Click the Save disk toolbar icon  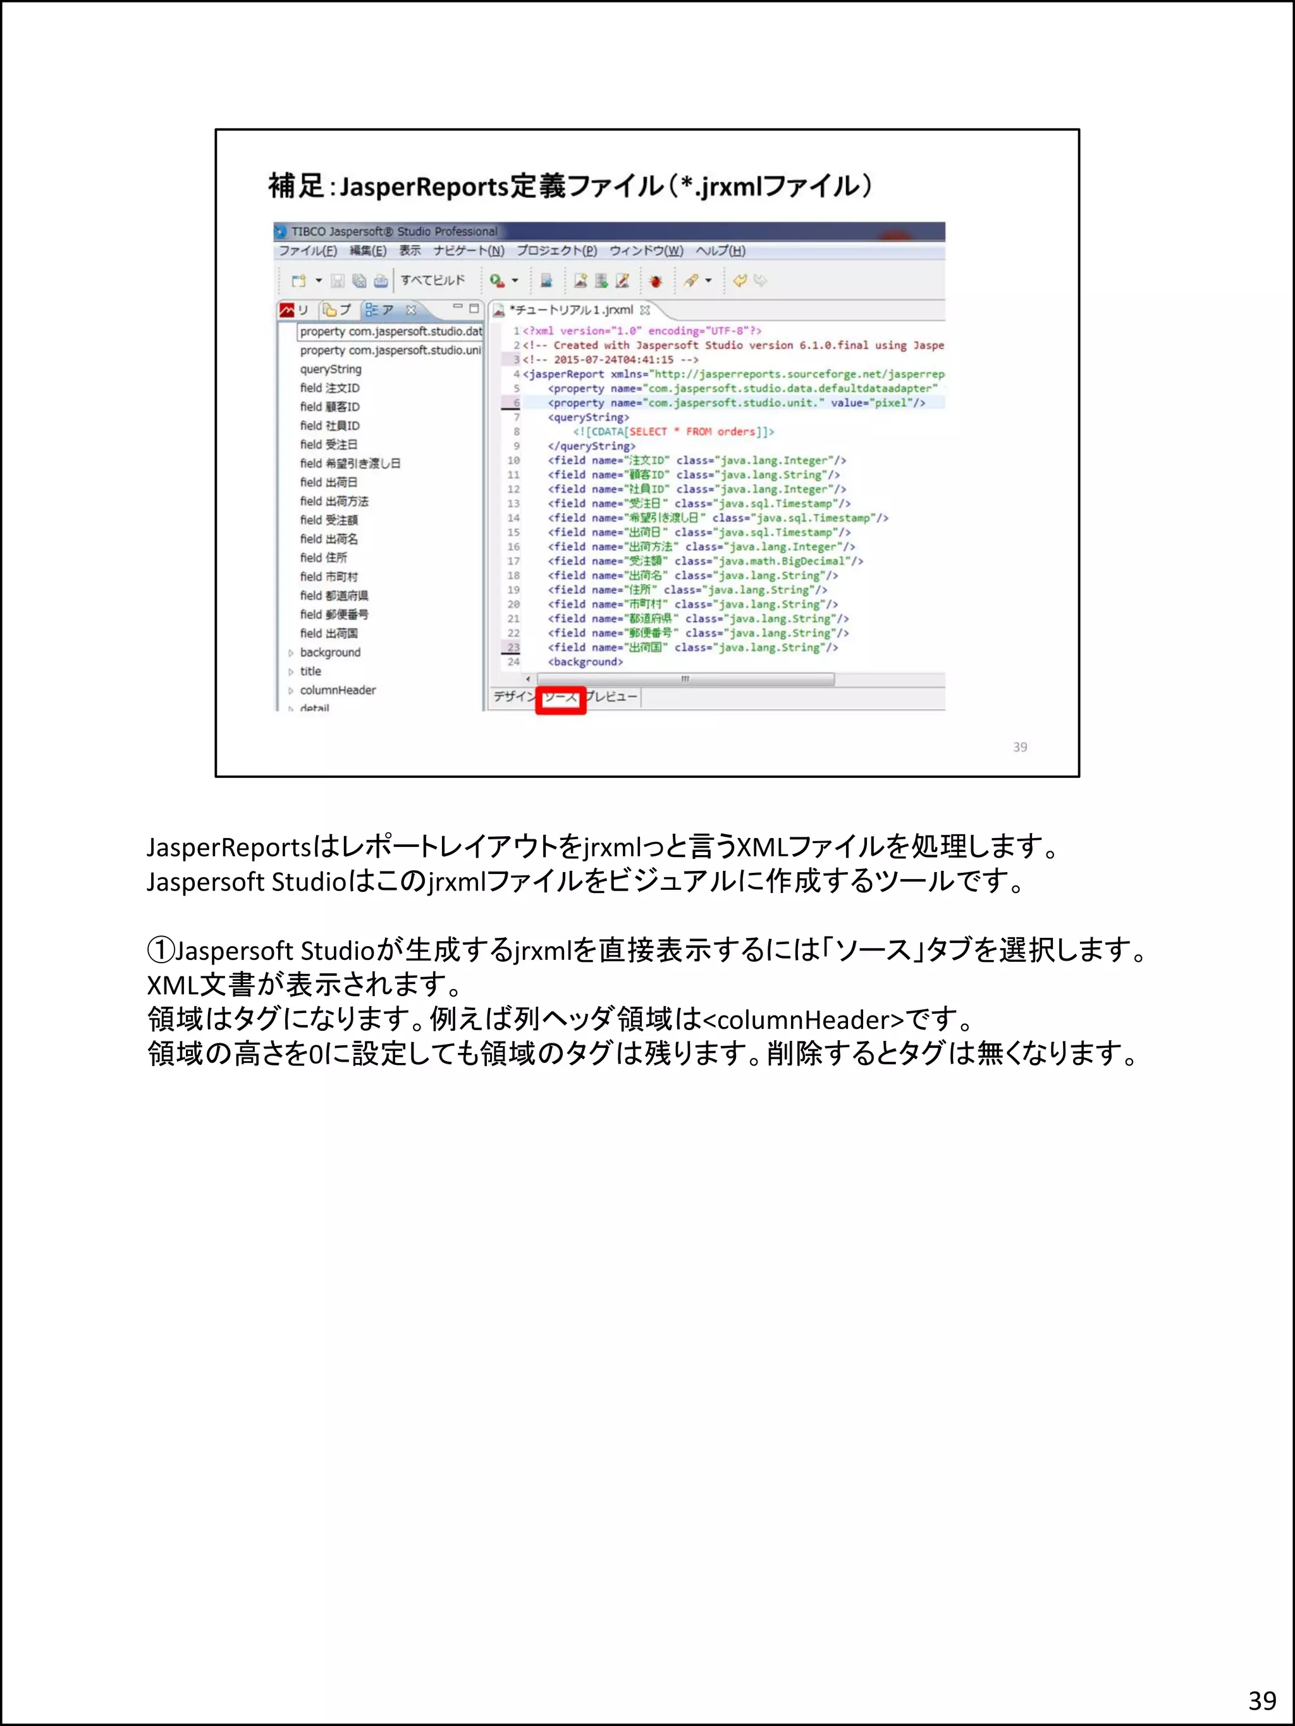[x=338, y=281]
